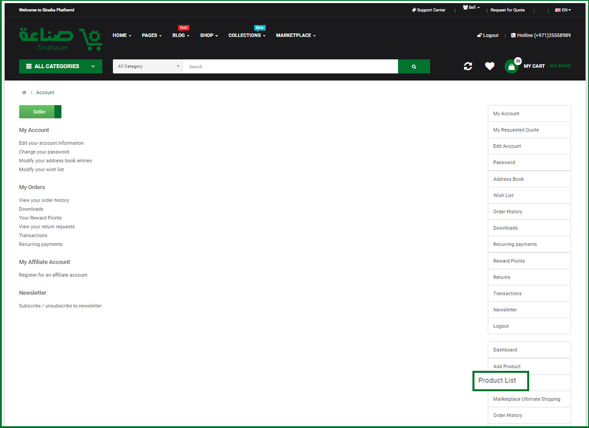The width and height of the screenshot is (589, 428).
Task: Click Request for Quote in the top bar
Action: (508, 10)
